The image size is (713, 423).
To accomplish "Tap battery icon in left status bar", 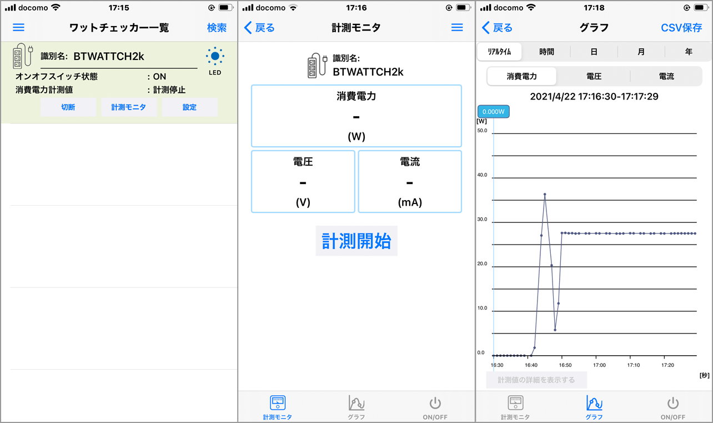I will pos(227,8).
